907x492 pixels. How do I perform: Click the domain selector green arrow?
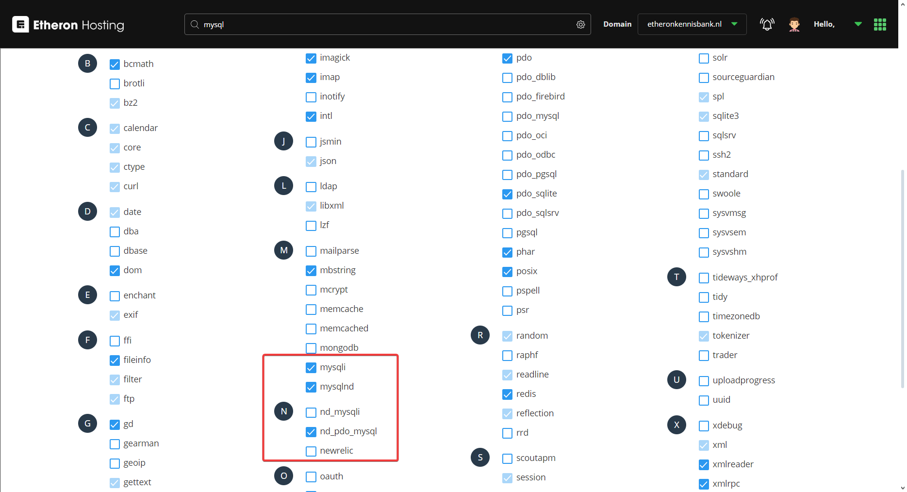coord(734,24)
